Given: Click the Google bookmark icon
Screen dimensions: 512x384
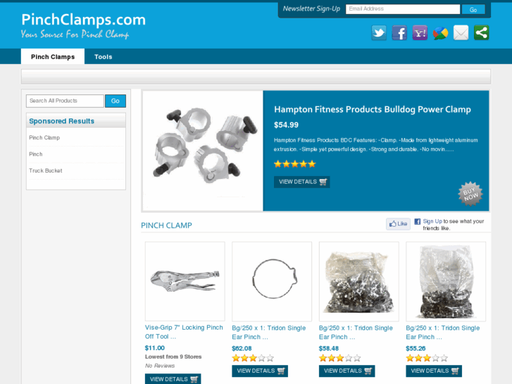Looking at the screenshot, I should pos(440,32).
